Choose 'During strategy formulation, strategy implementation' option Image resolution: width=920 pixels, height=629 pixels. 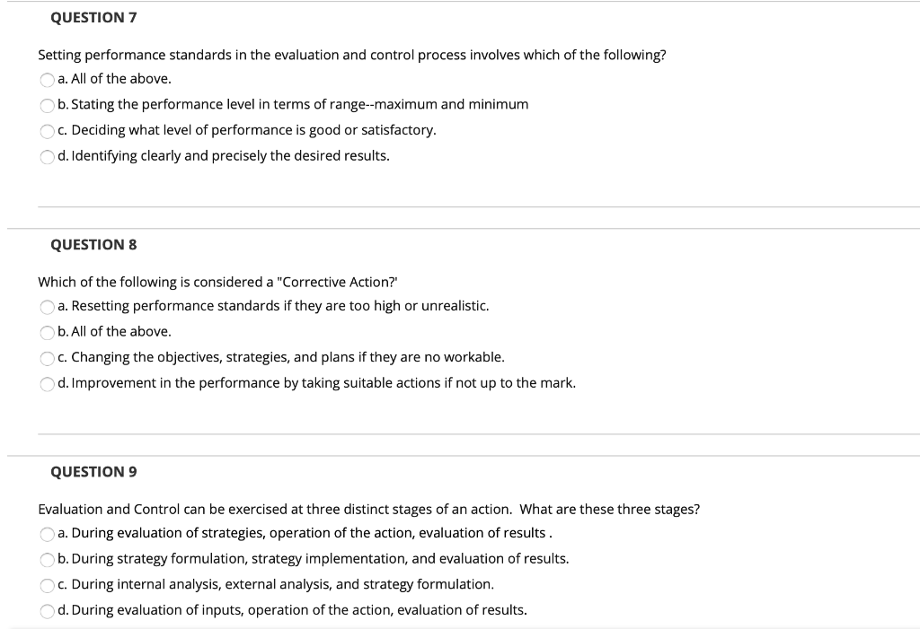pos(47,559)
